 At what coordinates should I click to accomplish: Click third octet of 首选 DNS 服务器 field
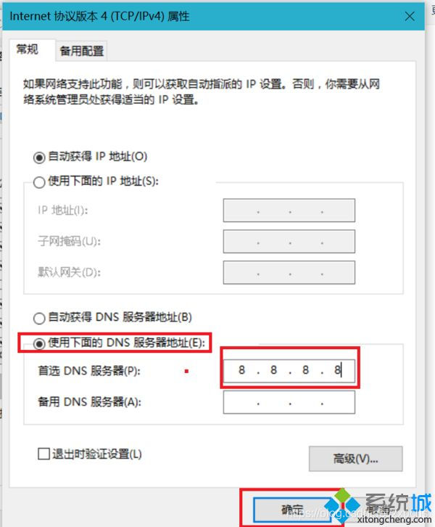click(305, 370)
